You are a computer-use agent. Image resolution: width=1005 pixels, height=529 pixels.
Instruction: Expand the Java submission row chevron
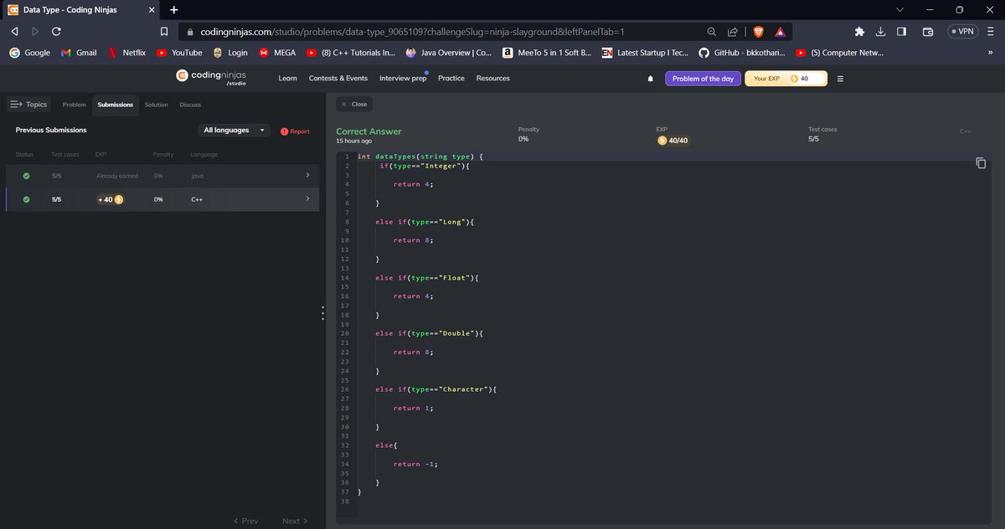pos(307,175)
